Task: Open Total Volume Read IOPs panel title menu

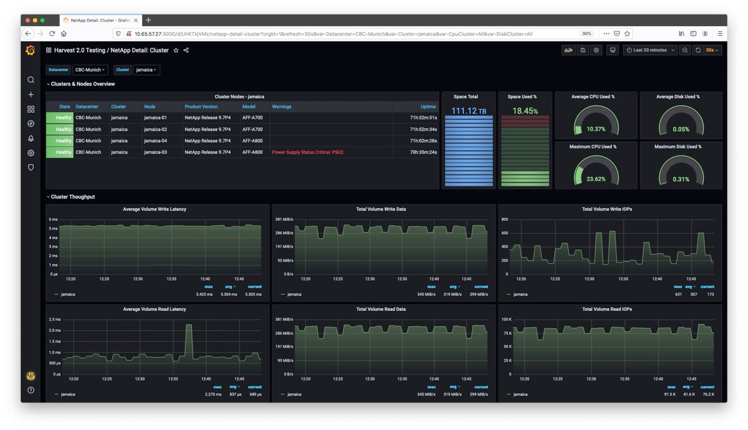Action: coord(607,309)
